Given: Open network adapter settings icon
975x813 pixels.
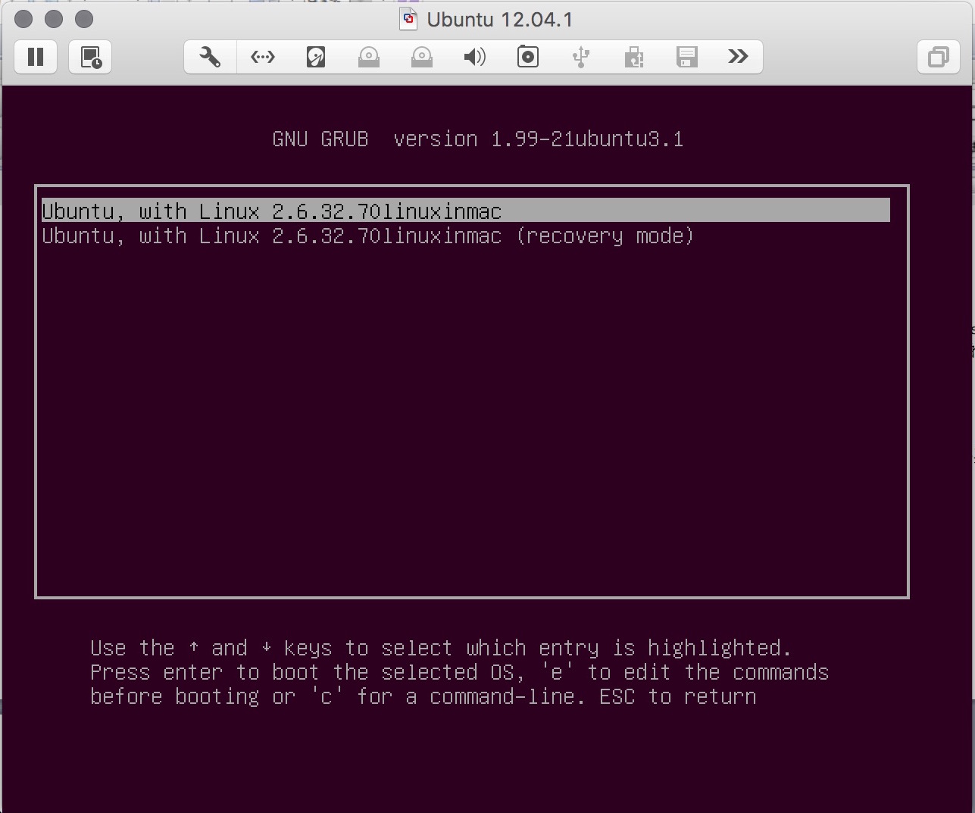Looking at the screenshot, I should coord(263,57).
